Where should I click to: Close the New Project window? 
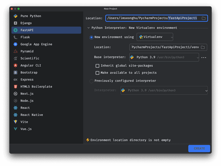pos(12,9)
